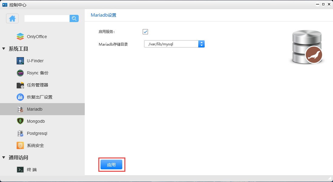Screen dimensions: 333x182
Task: Open the Mongodb settings
Action: click(x=36, y=121)
